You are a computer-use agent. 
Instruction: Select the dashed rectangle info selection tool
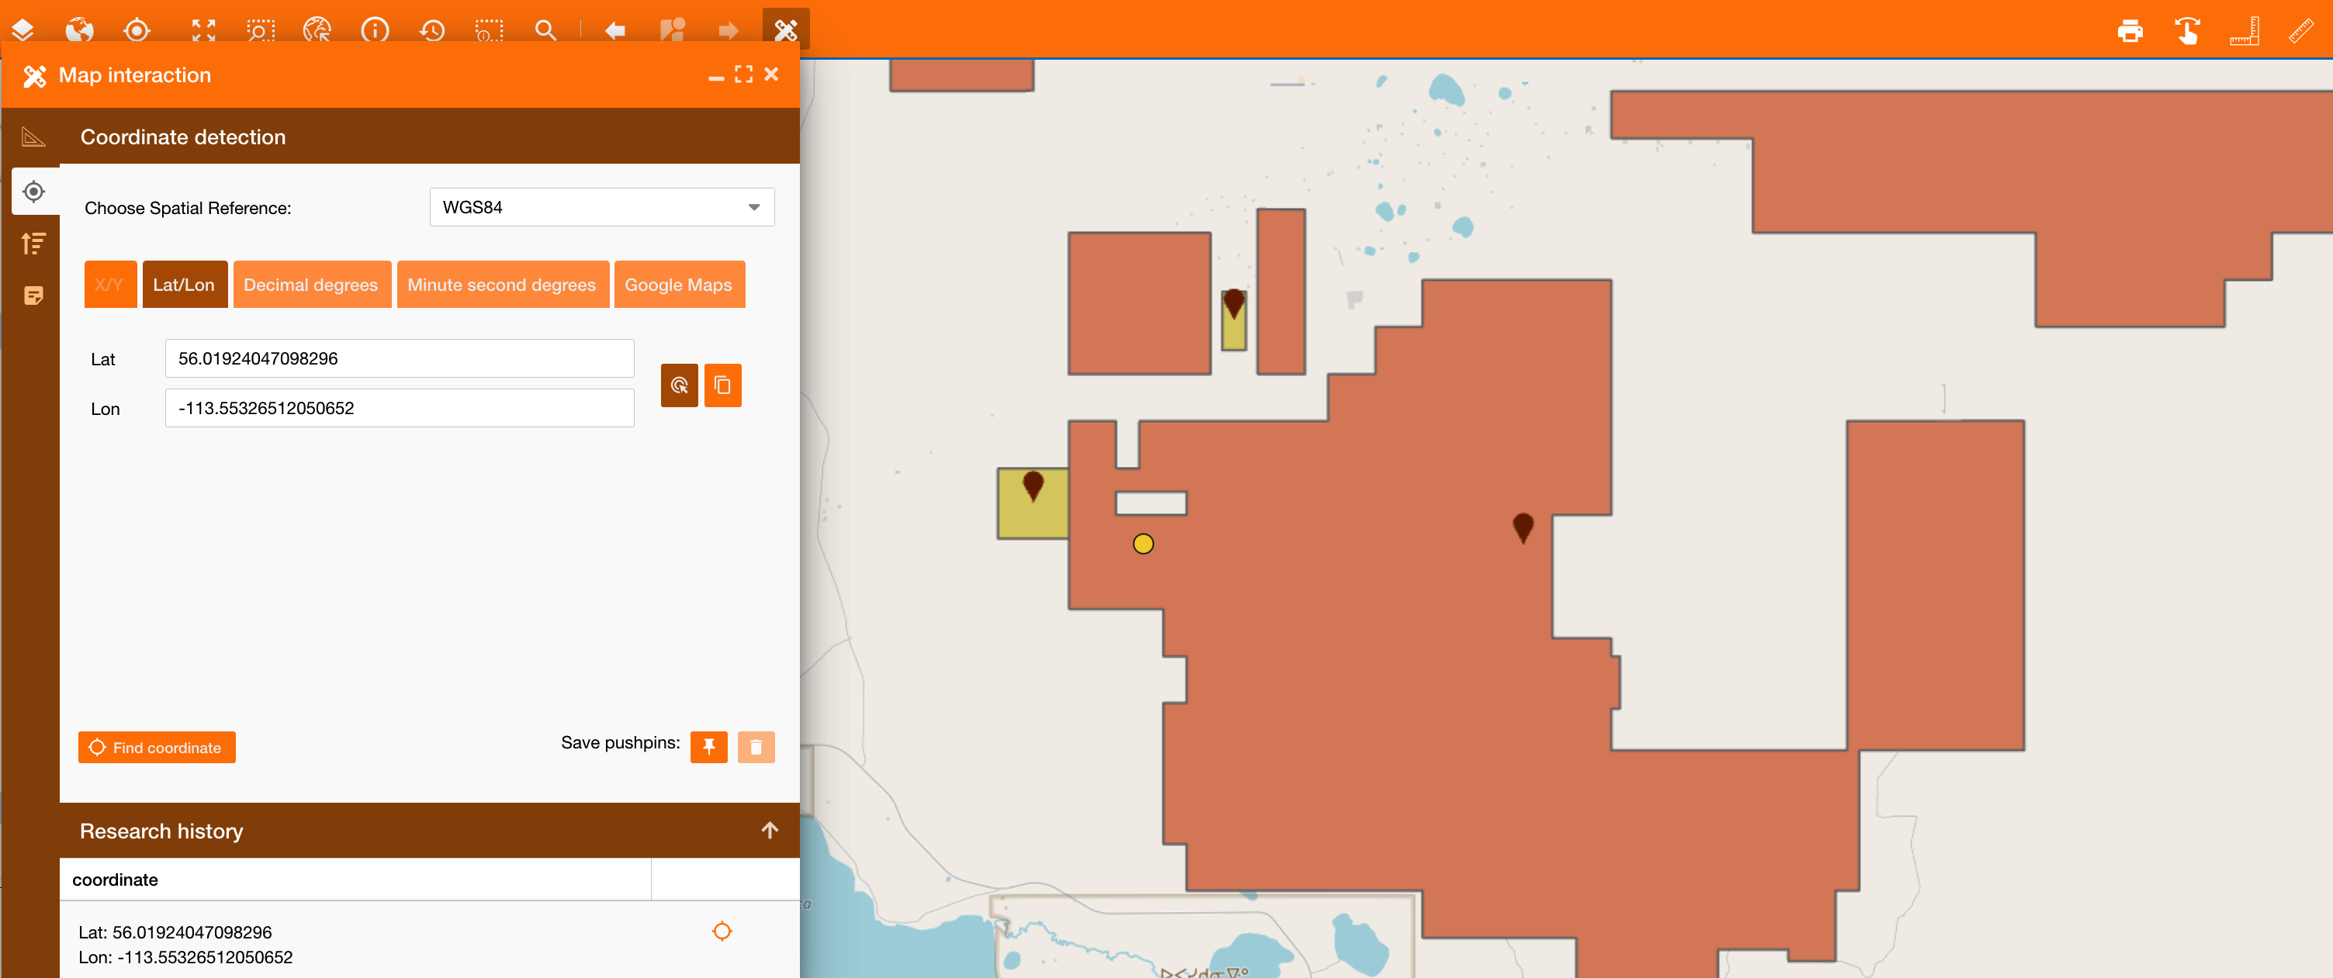pos(489,30)
